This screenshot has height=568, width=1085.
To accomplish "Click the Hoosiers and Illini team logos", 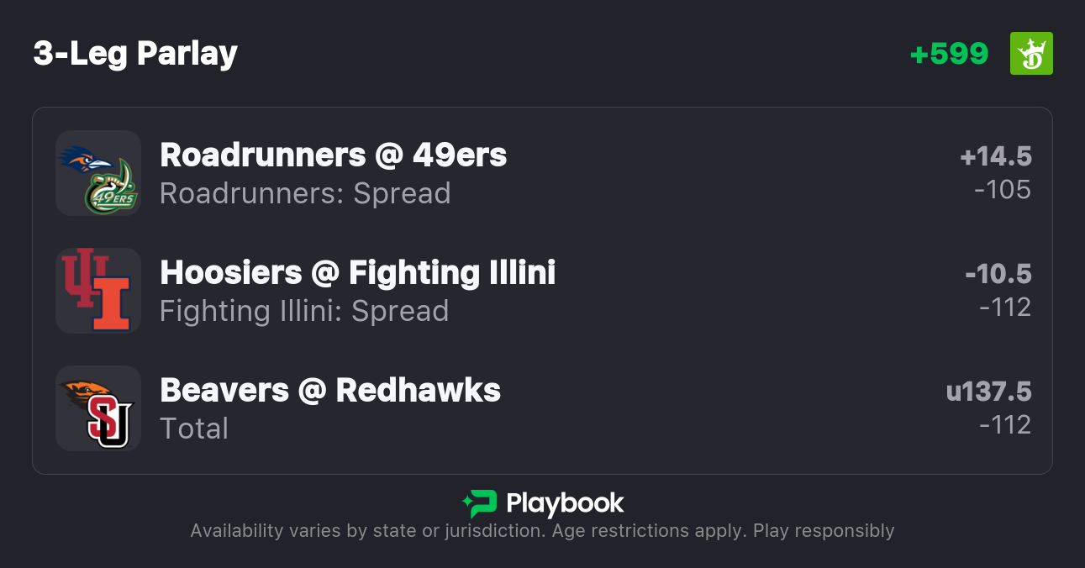I will point(98,291).
